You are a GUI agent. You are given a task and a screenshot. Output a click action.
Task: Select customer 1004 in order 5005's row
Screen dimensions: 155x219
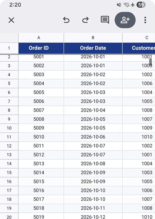[x=139, y=92]
